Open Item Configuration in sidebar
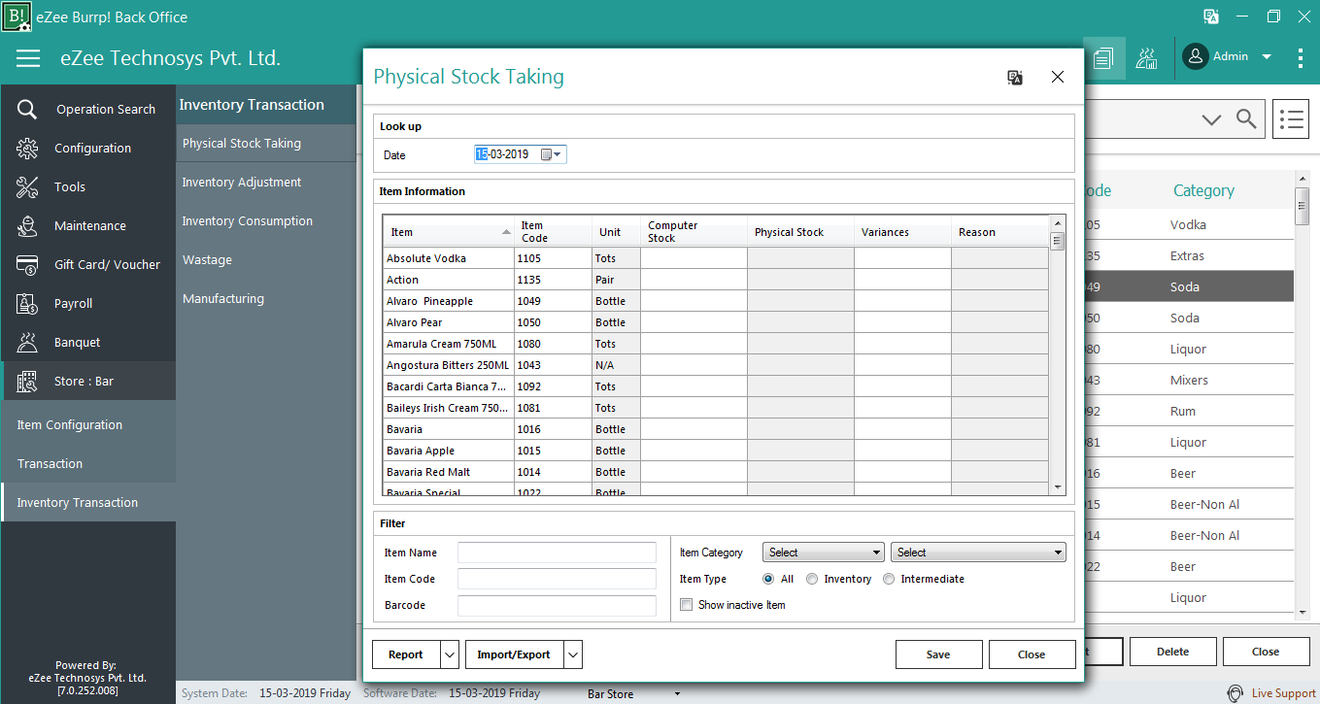This screenshot has width=1320, height=704. click(88, 424)
